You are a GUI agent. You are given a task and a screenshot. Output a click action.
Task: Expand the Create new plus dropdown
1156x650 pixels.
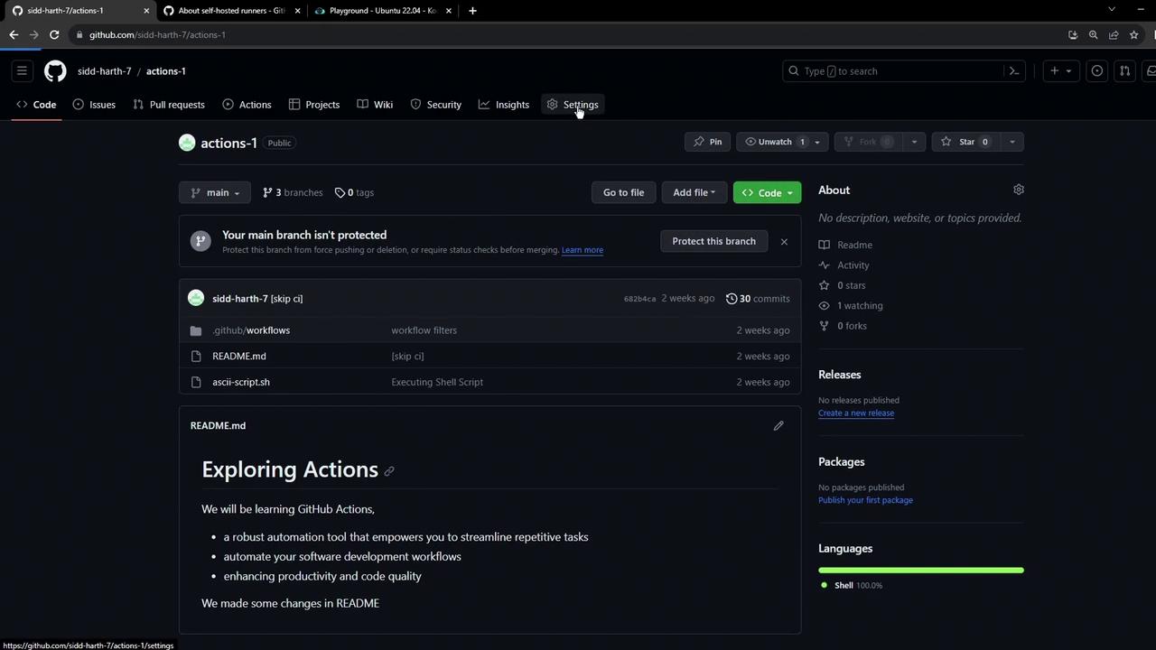click(1060, 71)
